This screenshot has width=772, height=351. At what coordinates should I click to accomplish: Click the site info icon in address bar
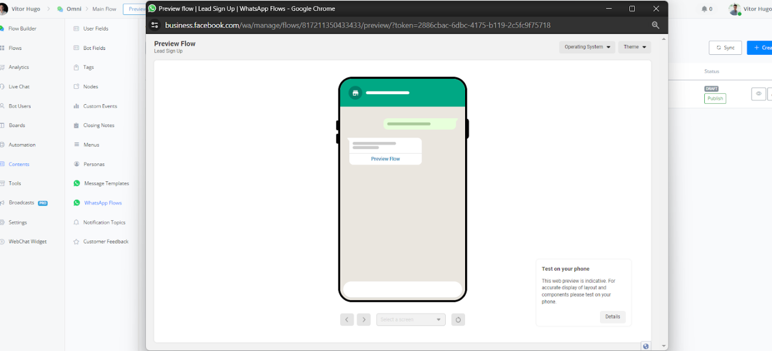click(x=155, y=25)
